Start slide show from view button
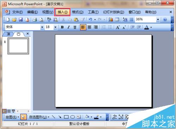Viewport: 176px width, 129px height. coord(13,111)
